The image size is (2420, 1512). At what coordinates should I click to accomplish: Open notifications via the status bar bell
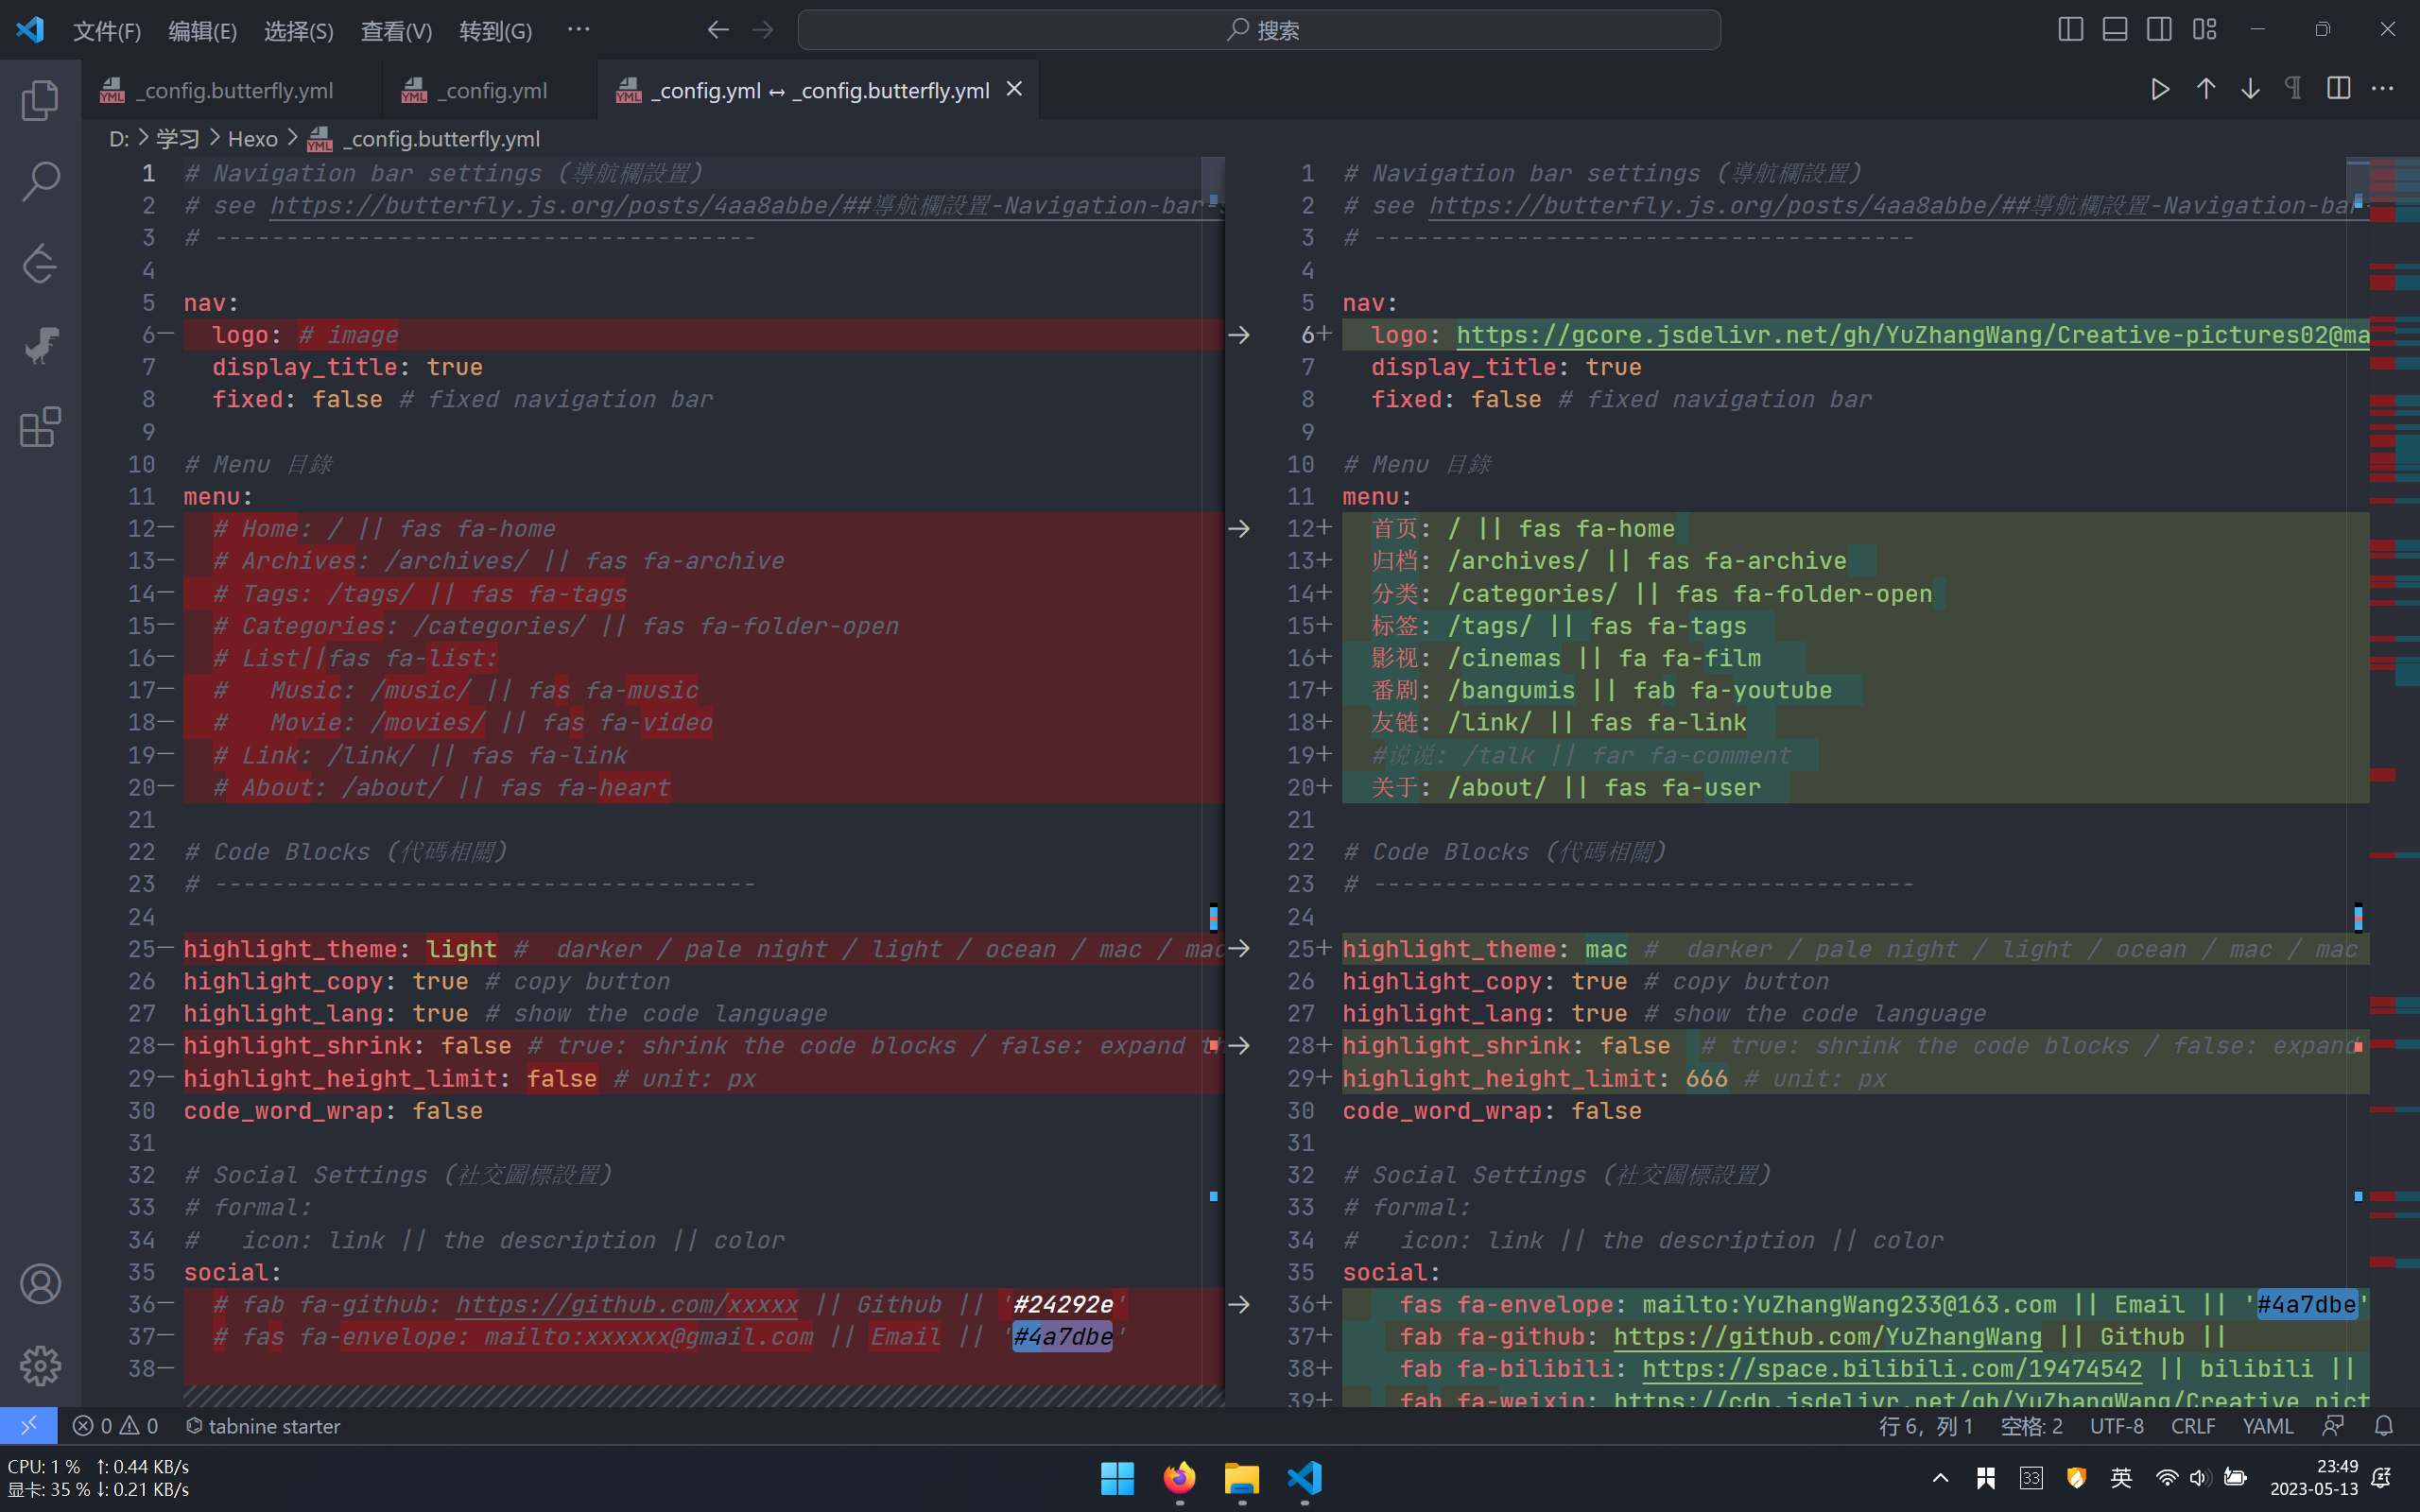pyautogui.click(x=2384, y=1425)
